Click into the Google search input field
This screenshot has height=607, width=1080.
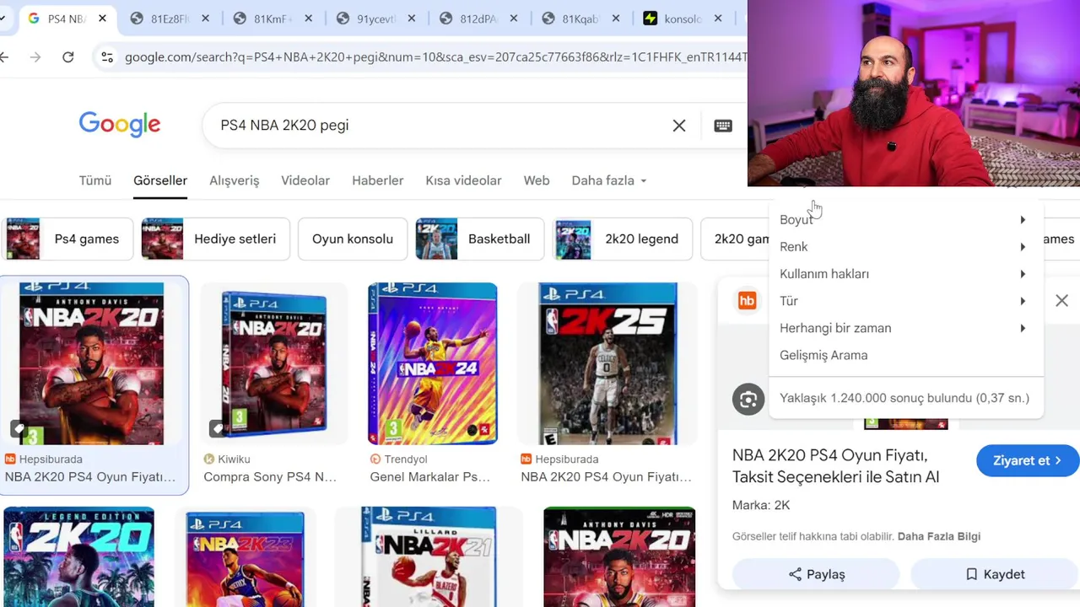click(x=439, y=126)
